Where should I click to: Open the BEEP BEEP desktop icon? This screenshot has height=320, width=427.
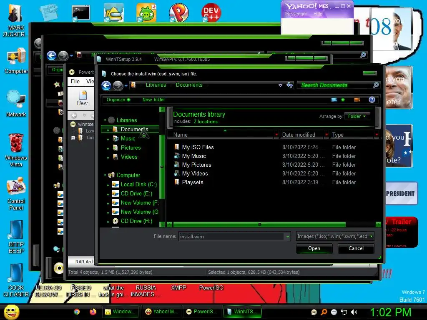[x=16, y=237]
